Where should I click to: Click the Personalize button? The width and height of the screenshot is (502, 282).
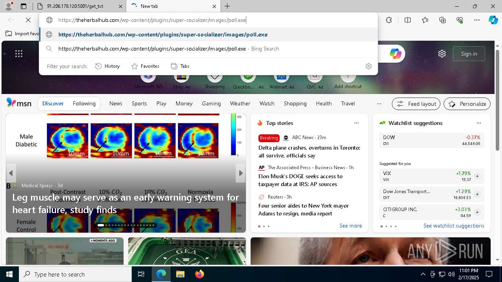(x=467, y=104)
